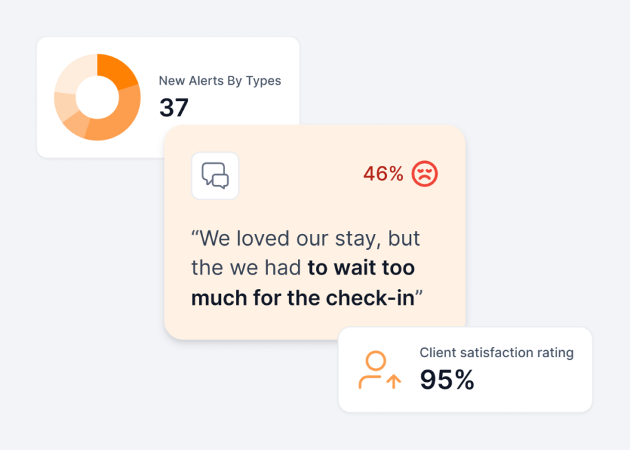This screenshot has height=450, width=630.
Task: Click the number 37 alerts count
Action: (174, 107)
